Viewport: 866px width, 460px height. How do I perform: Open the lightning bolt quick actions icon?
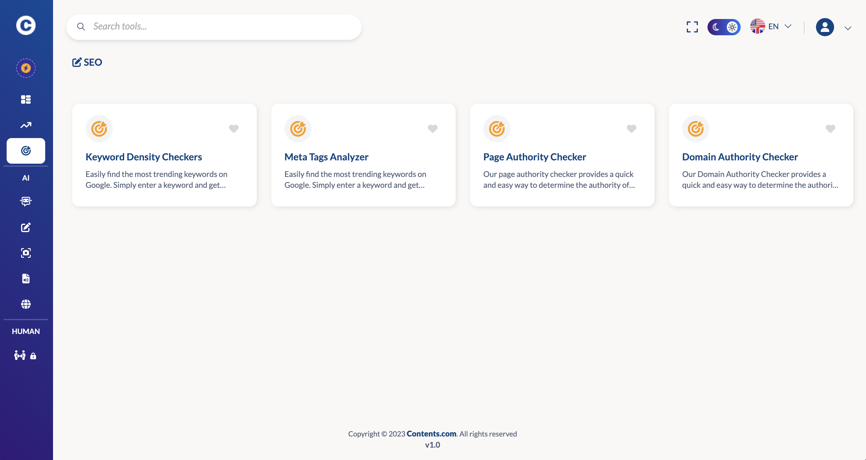[x=26, y=68]
